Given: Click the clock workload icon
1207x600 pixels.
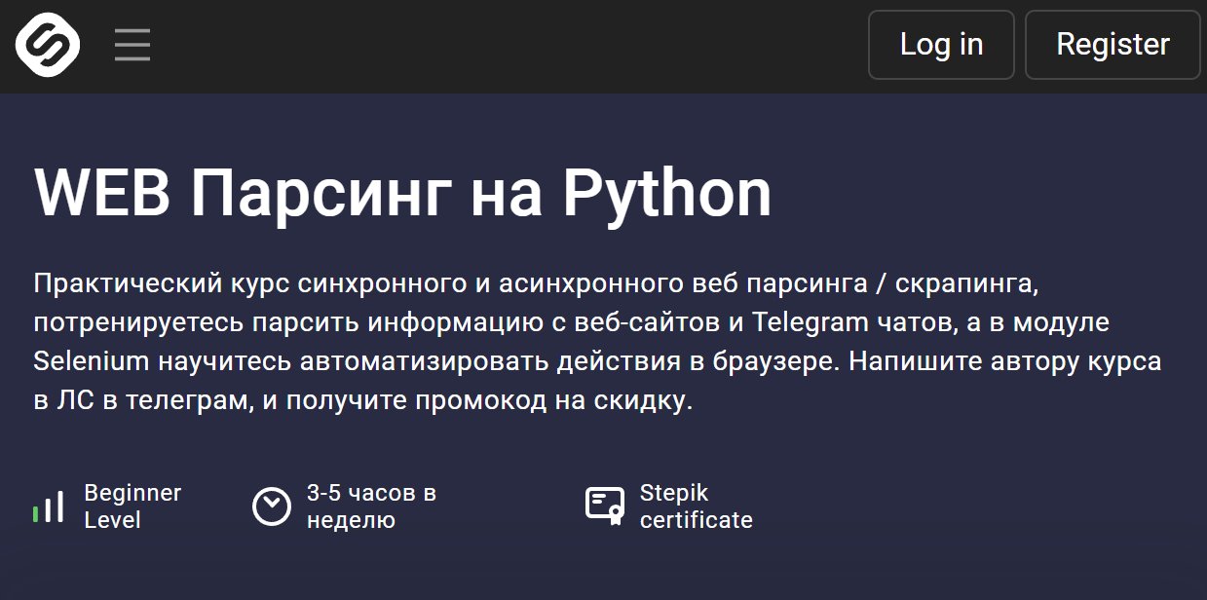Looking at the screenshot, I should coord(272,506).
